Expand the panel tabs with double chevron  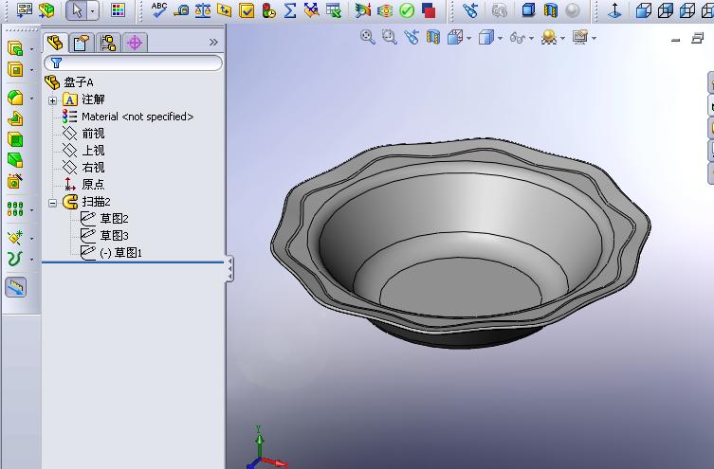(x=213, y=43)
